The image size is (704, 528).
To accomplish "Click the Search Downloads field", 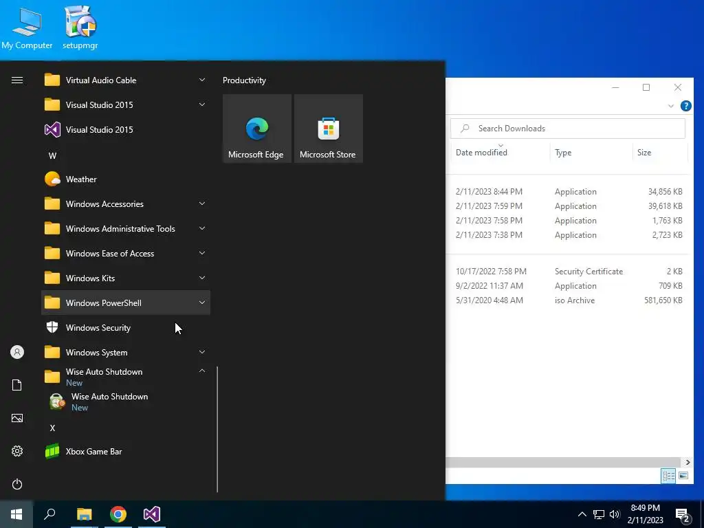I will 568,129.
